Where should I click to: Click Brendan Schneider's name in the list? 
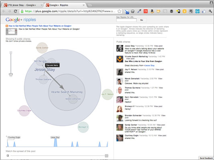coord(133,116)
